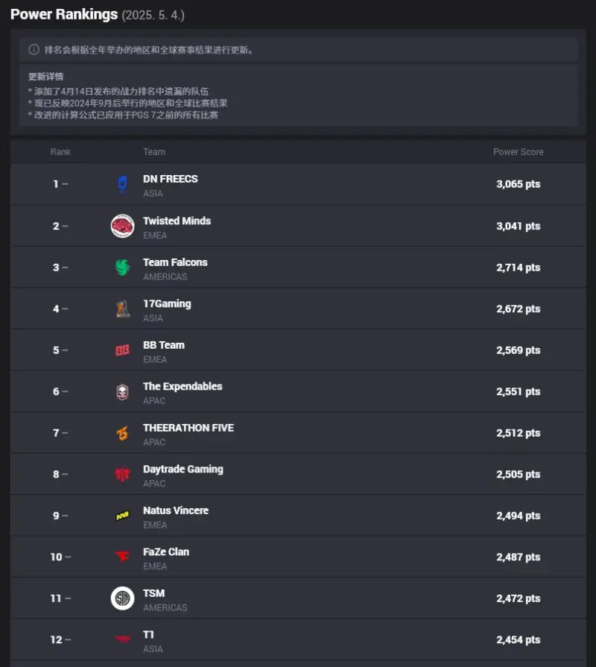Select the Team Falcons green logo
Viewport: 596px width, 667px height.
tap(122, 267)
